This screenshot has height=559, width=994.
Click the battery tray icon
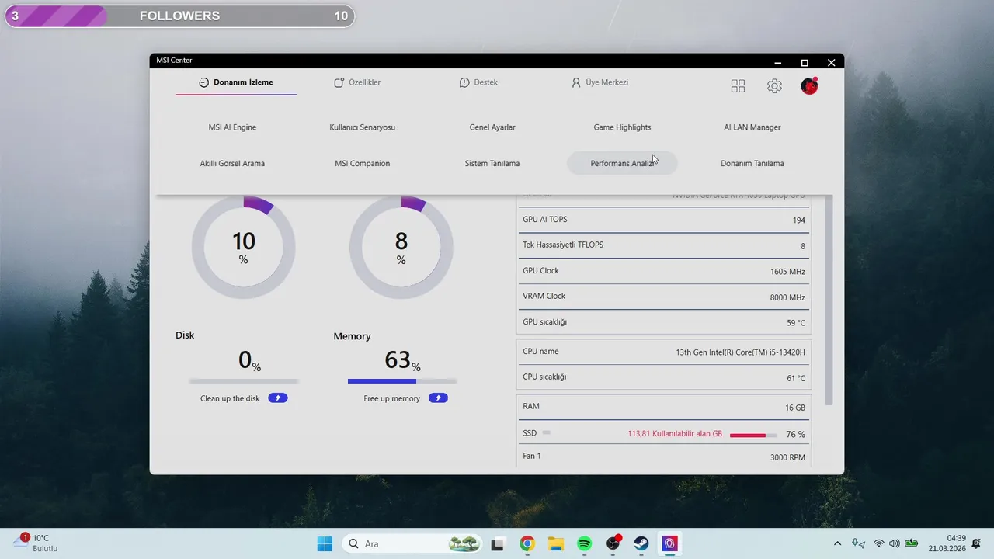point(911,543)
